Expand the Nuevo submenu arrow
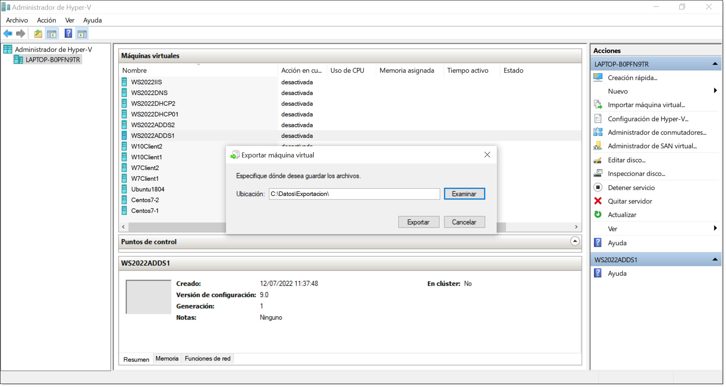This screenshot has width=726, height=387. click(x=715, y=91)
